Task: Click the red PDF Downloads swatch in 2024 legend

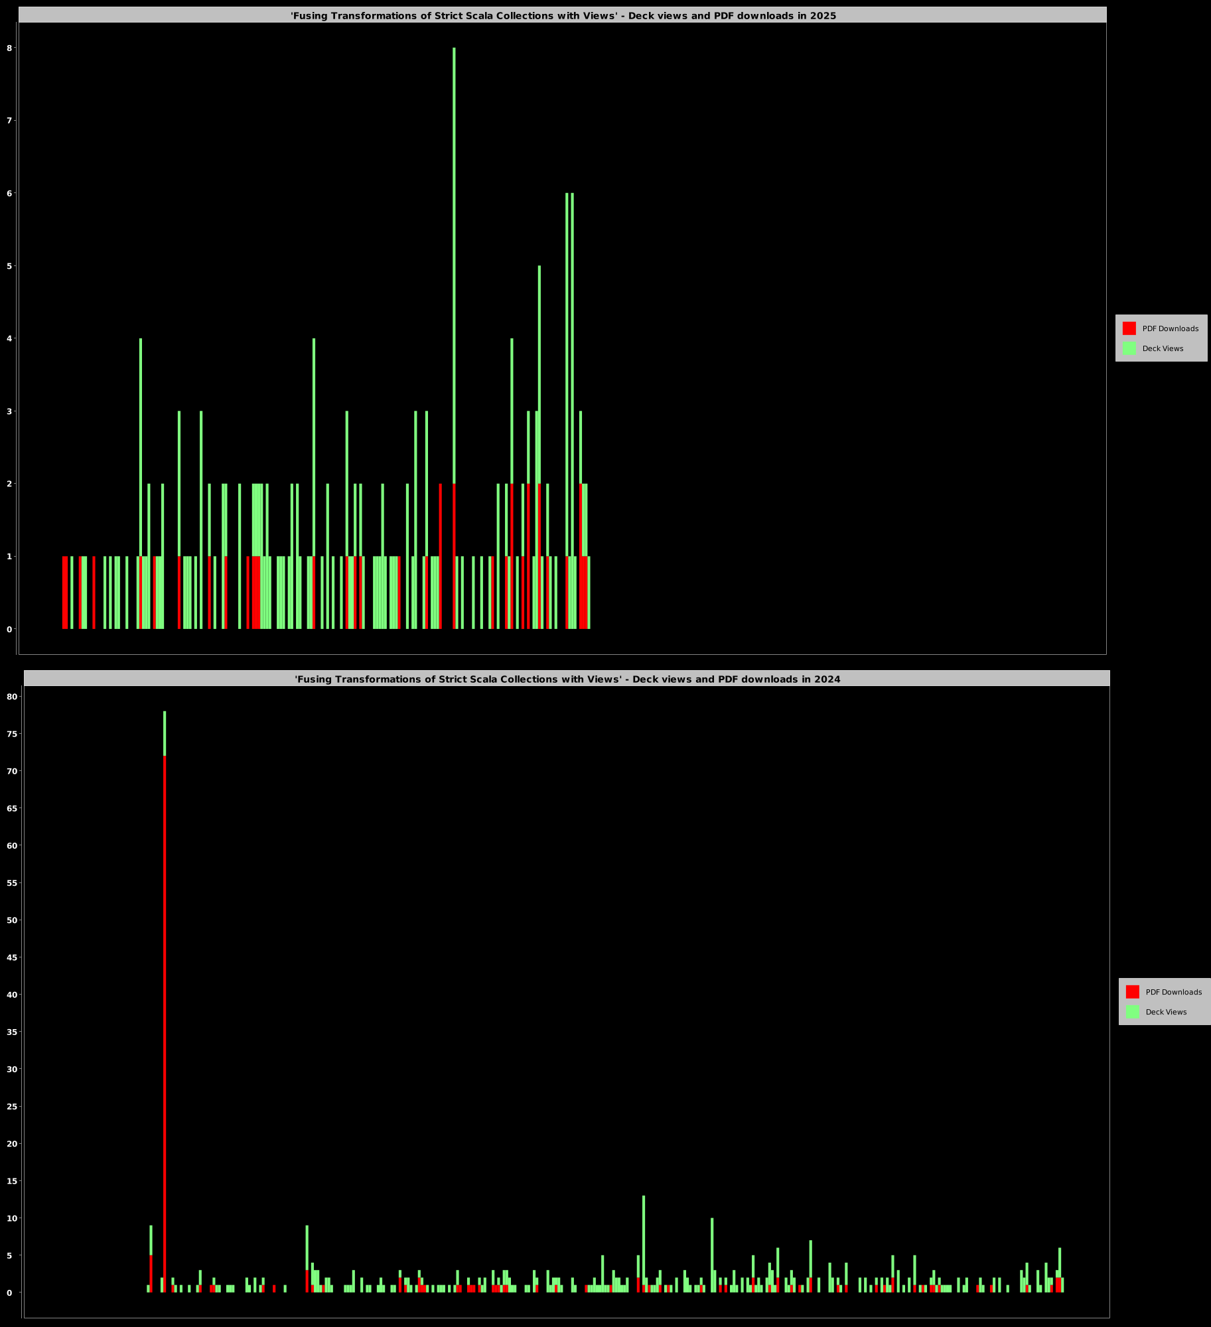Action: (1132, 992)
